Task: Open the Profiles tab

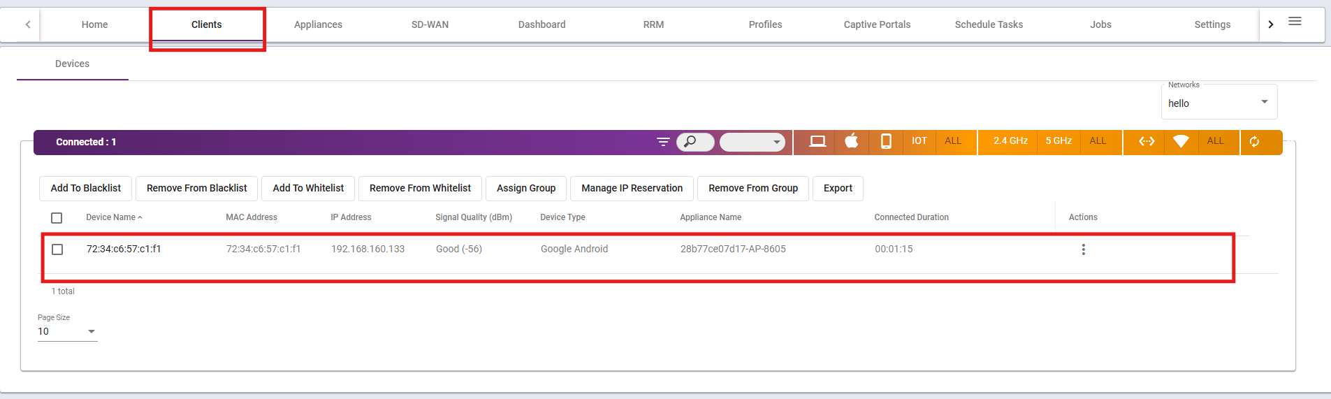Action: [x=765, y=24]
